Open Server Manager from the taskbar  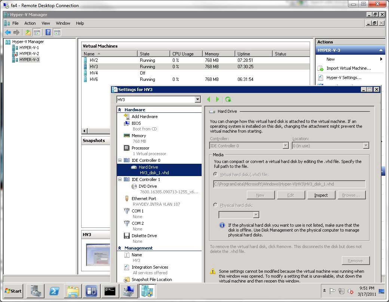click(x=36, y=291)
